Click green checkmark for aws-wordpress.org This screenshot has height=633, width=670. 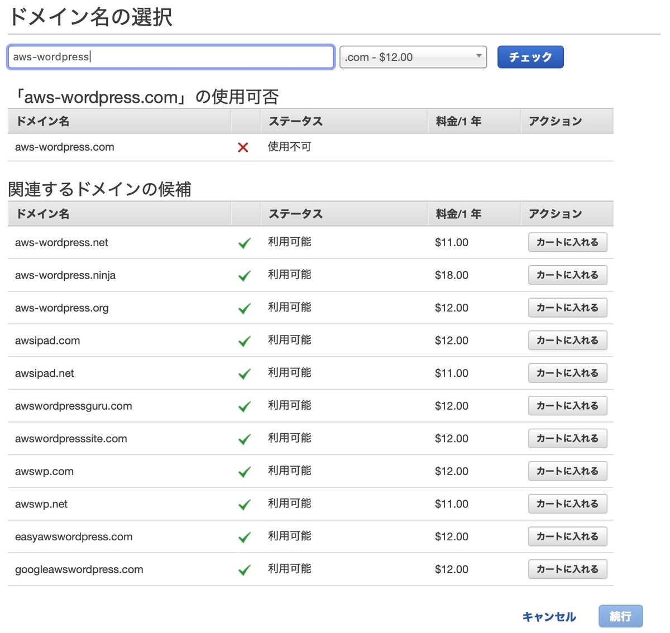[x=244, y=309]
